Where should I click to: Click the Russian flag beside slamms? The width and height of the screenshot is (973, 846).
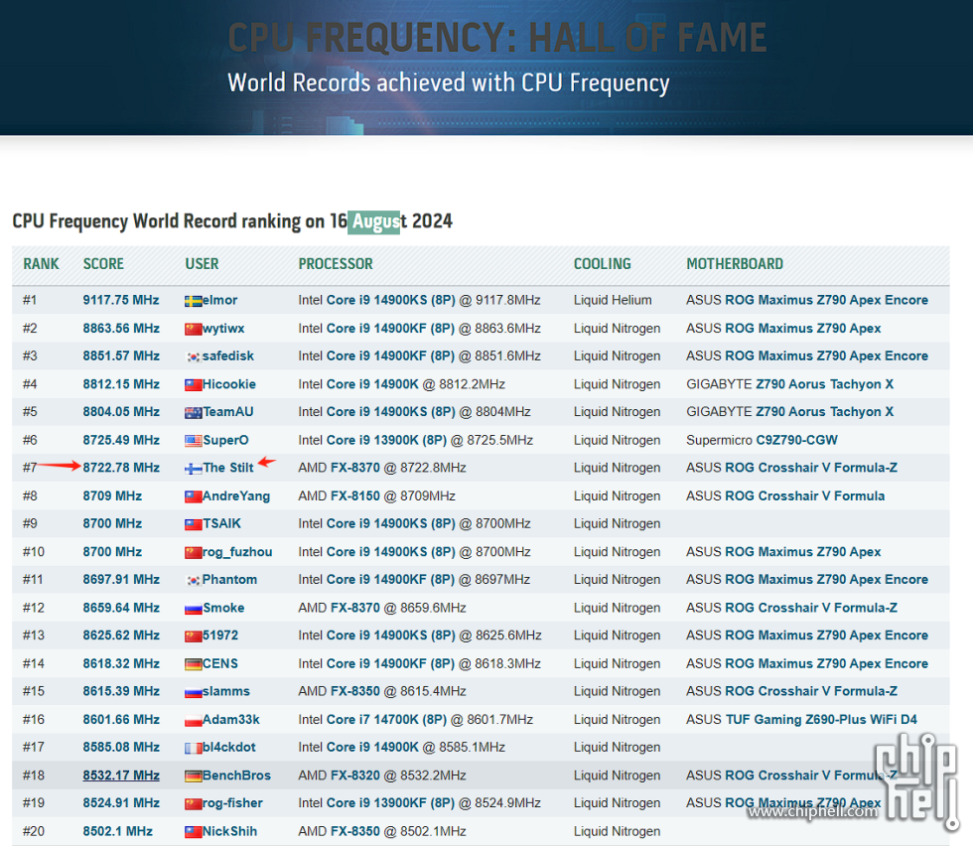(193, 692)
